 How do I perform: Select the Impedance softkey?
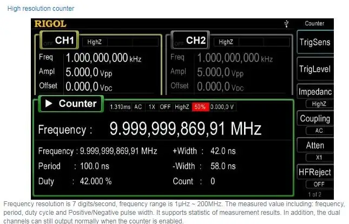click(315, 91)
